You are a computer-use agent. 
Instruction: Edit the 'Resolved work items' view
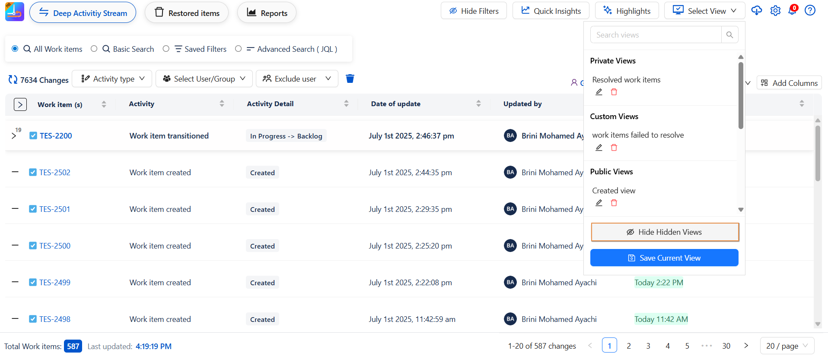599,92
